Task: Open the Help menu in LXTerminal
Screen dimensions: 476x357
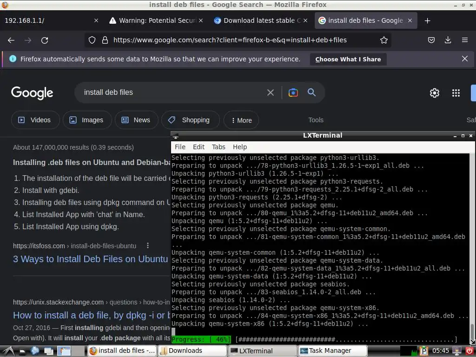Action: 239,147
